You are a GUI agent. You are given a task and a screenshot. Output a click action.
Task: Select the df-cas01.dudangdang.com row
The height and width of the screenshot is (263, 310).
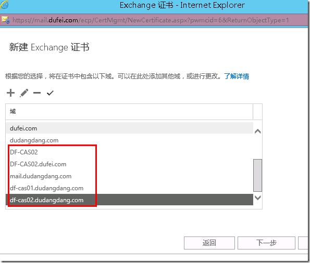click(129, 188)
